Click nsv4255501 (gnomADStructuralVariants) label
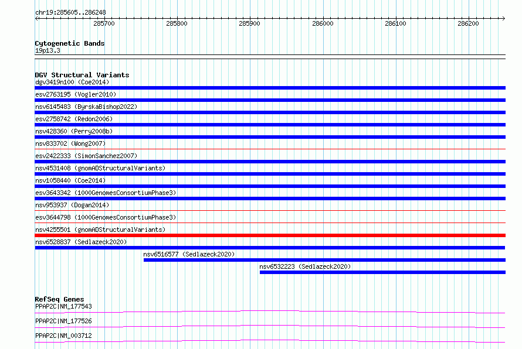The height and width of the screenshot is (349, 522). click(x=100, y=230)
